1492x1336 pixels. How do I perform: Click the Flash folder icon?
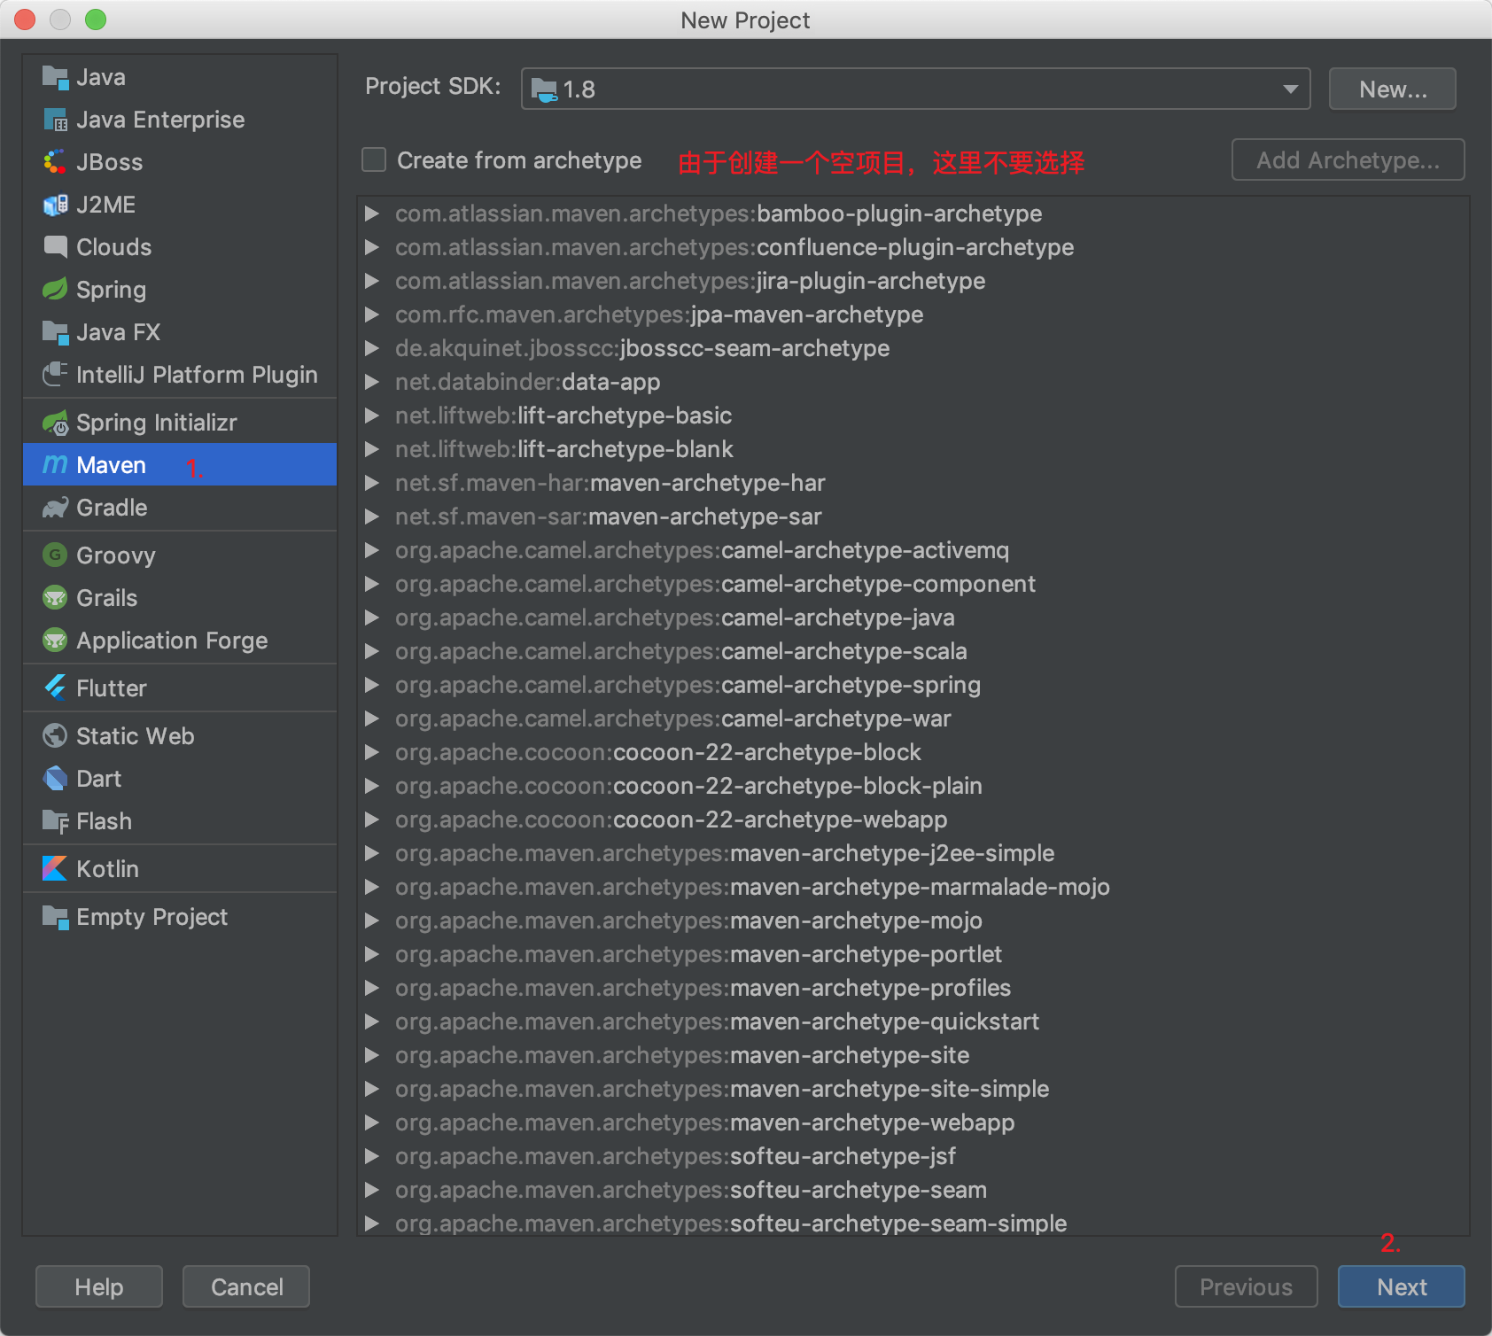click(55, 821)
